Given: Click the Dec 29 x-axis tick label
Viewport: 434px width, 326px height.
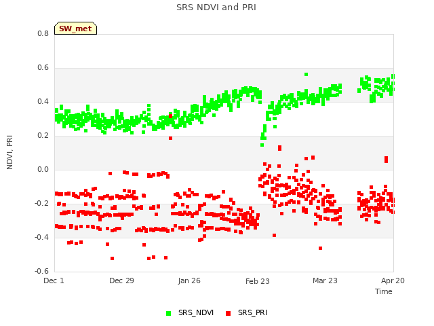Looking at the screenshot, I should [x=121, y=280].
